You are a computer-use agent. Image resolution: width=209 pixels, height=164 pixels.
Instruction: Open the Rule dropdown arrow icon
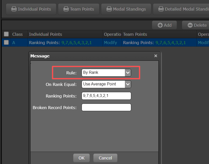128,72
